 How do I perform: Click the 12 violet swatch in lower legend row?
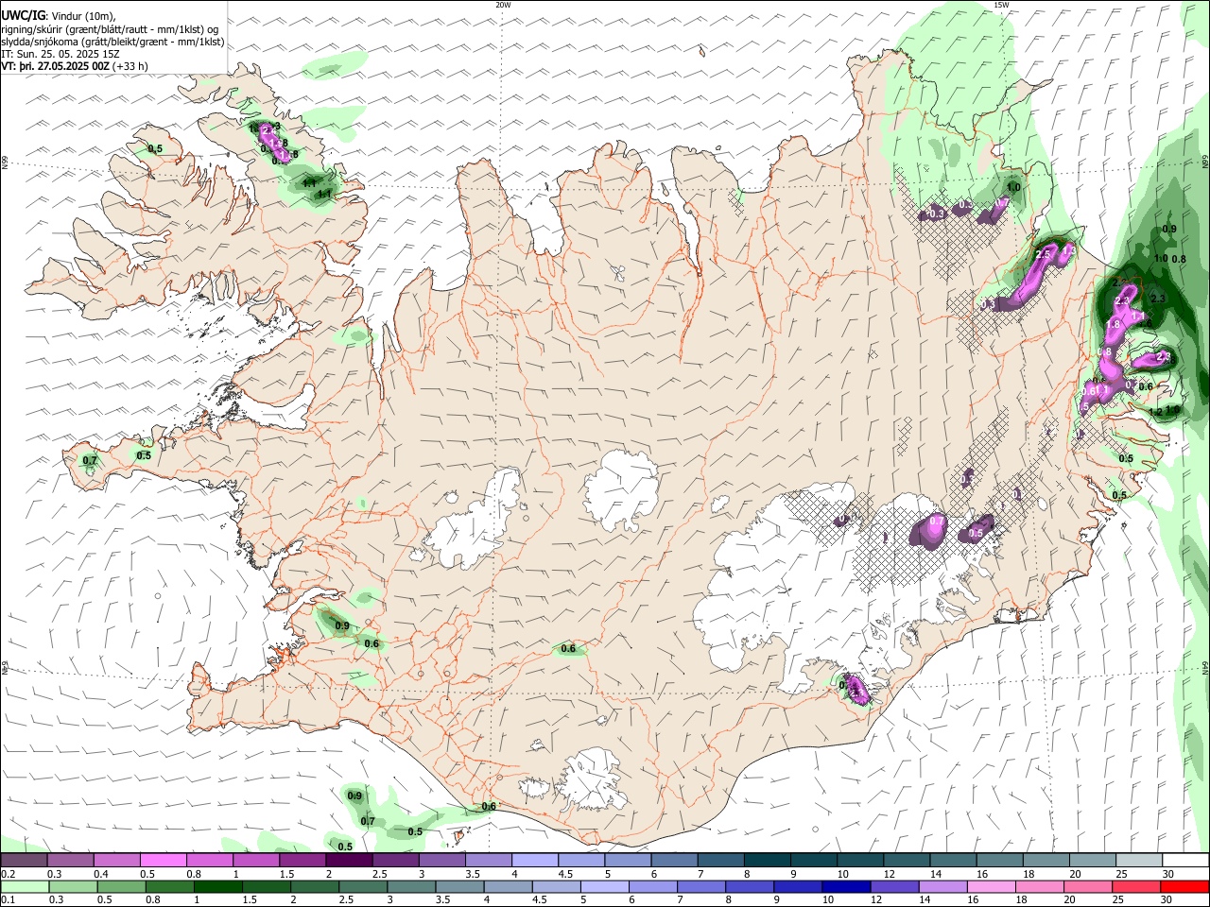894,887
